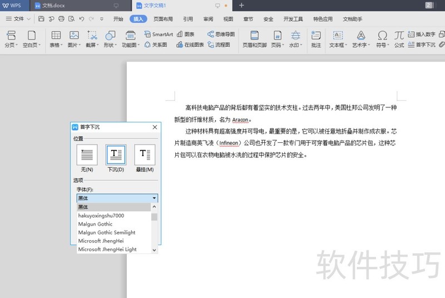The width and height of the screenshot is (445, 298).
Task: Open Page number (页码) options
Action: [x=277, y=39]
